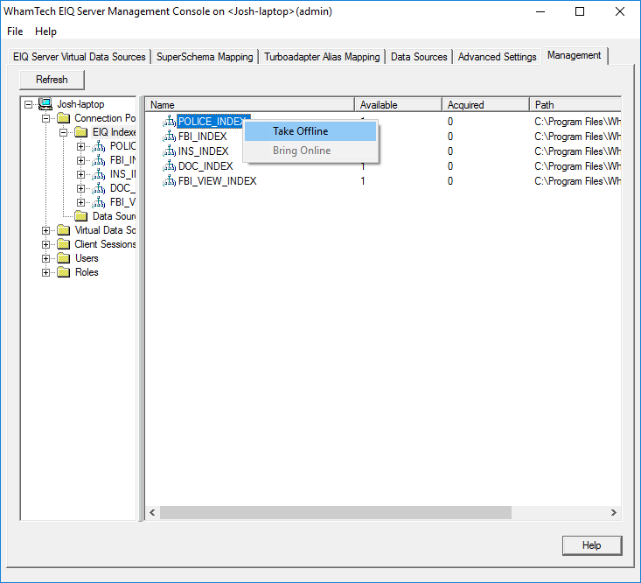Click the Roles folder icon
Viewport: 641px width, 583px height.
click(x=63, y=272)
